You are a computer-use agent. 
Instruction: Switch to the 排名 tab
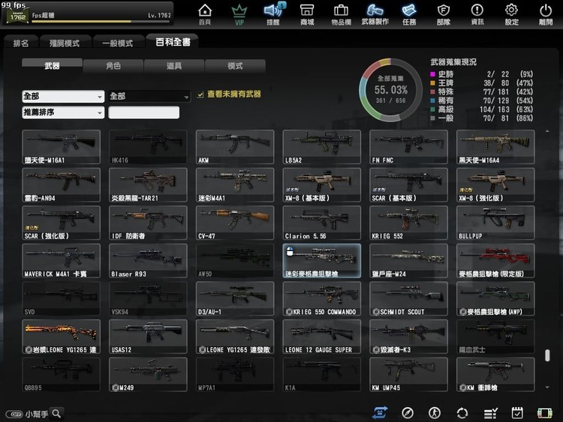tap(21, 43)
